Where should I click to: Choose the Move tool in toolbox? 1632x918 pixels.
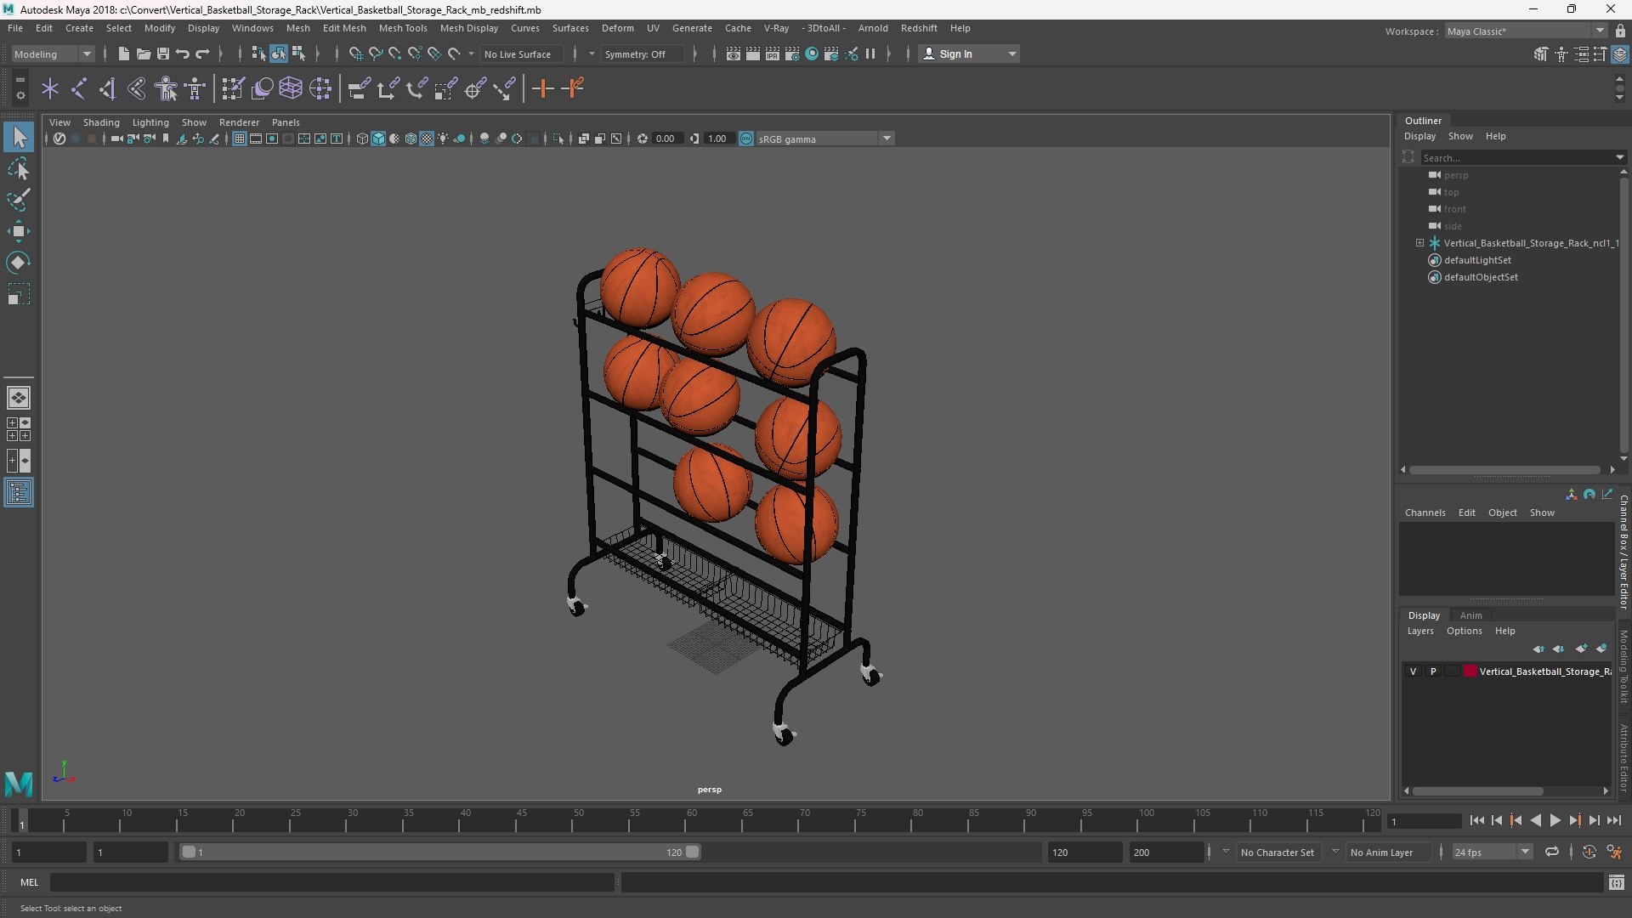click(19, 231)
